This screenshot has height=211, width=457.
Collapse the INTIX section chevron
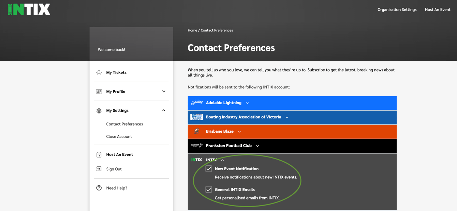click(222, 160)
